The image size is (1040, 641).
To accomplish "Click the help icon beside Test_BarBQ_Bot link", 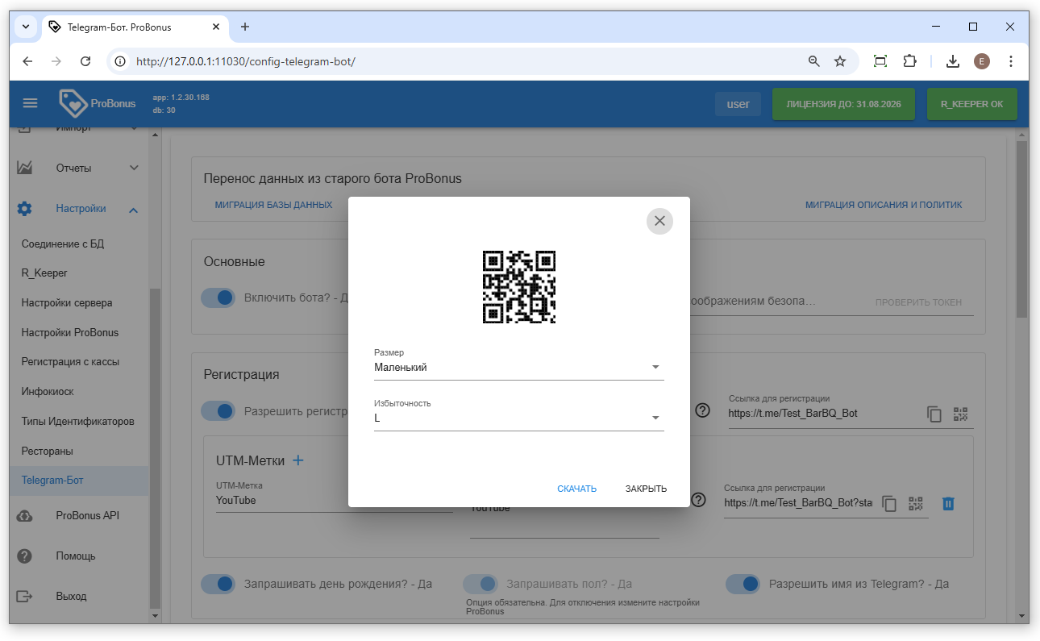I will click(x=702, y=410).
